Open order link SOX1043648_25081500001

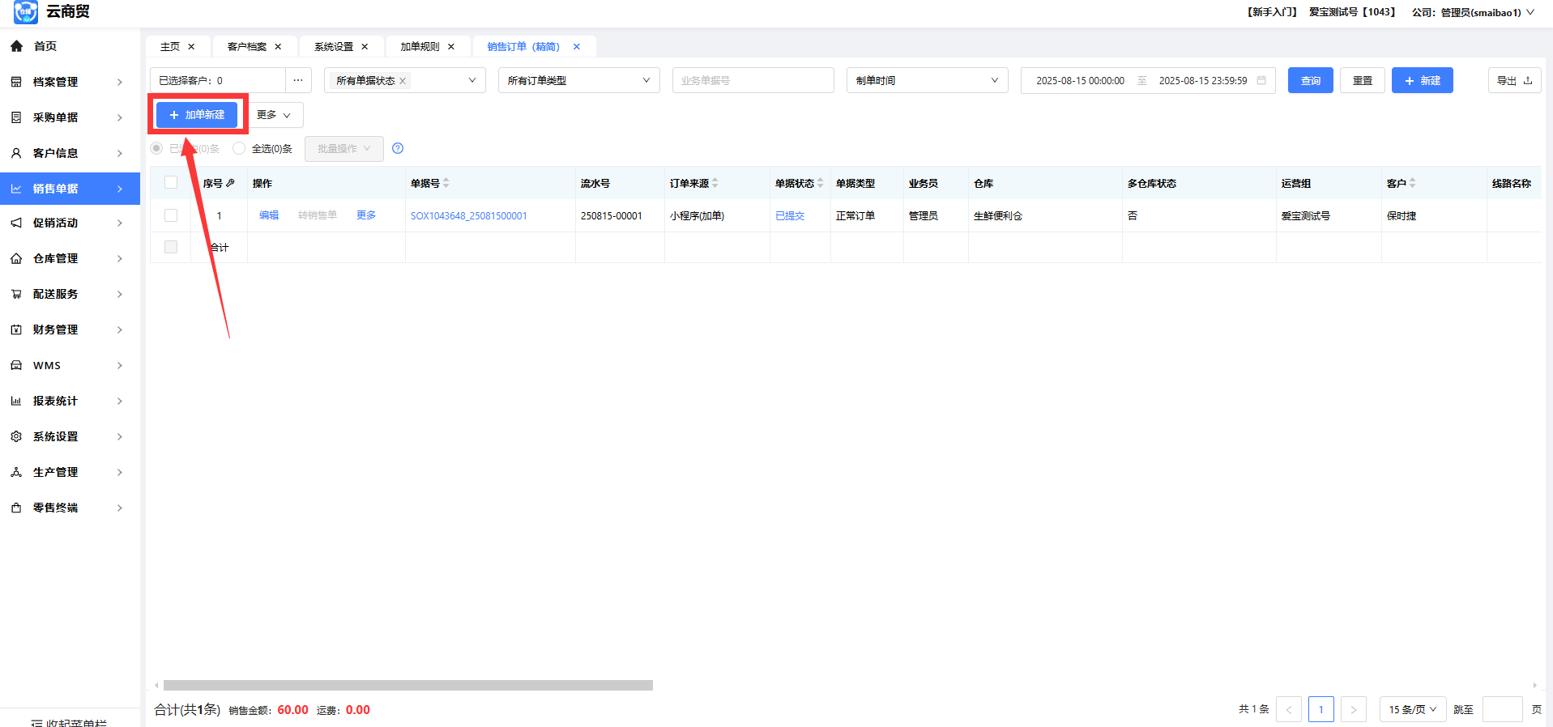pyautogui.click(x=468, y=216)
